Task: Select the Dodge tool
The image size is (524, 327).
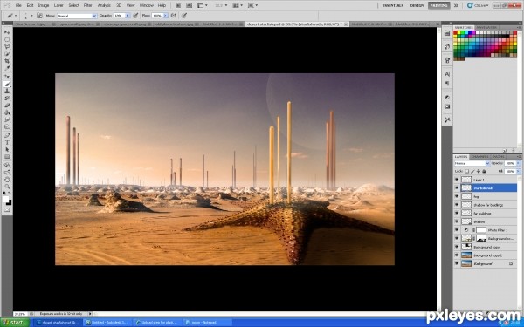Action: 7,127
